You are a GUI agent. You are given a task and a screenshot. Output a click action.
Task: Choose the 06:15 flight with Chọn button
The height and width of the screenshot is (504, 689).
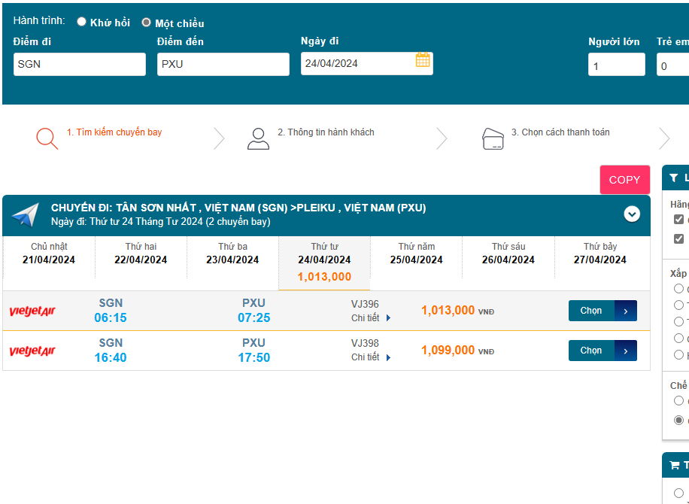tap(602, 311)
